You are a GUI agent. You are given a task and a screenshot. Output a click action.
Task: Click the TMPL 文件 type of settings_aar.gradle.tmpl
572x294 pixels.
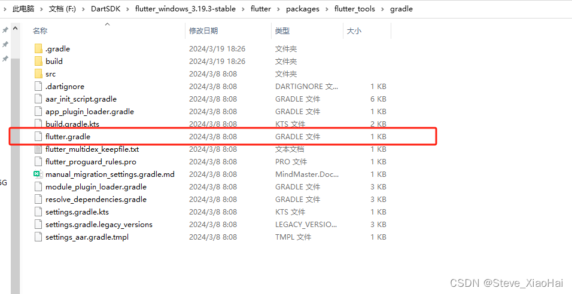pos(293,237)
